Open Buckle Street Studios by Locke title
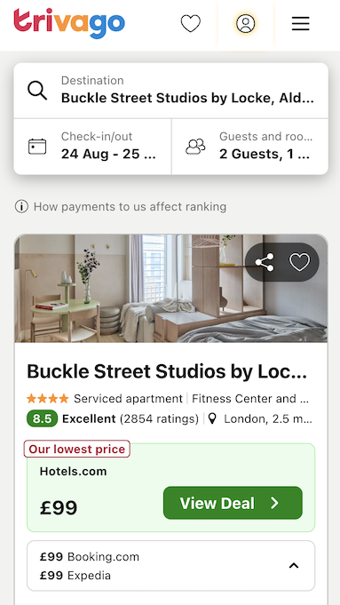Image resolution: width=340 pixels, height=605 pixels. [x=167, y=371]
